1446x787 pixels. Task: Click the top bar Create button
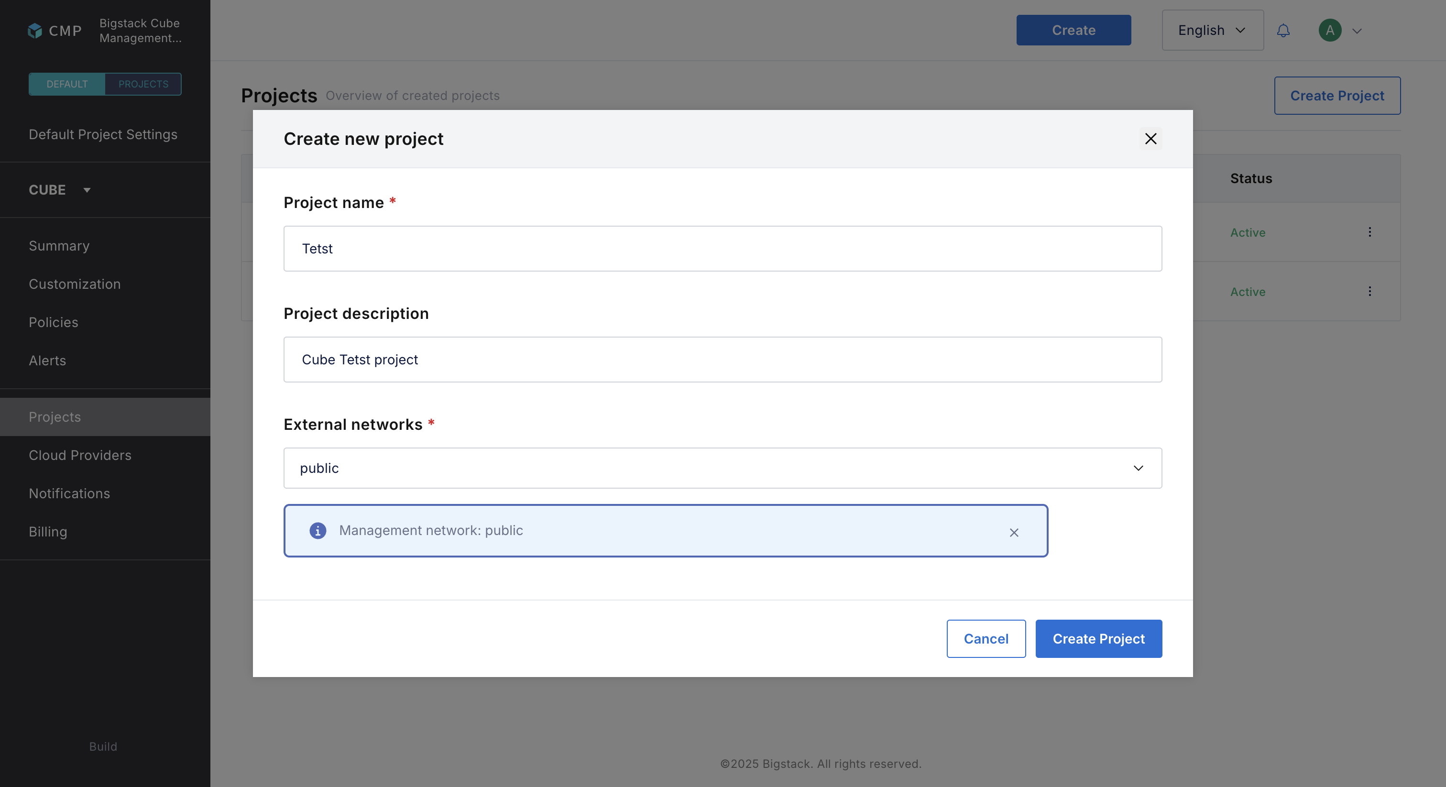click(x=1074, y=30)
